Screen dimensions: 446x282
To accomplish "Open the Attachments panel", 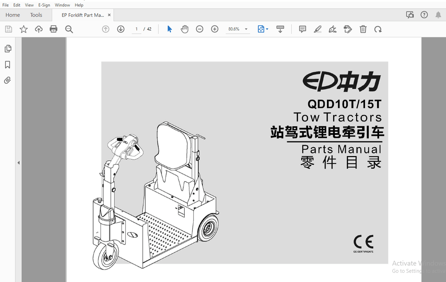I will 8,80.
